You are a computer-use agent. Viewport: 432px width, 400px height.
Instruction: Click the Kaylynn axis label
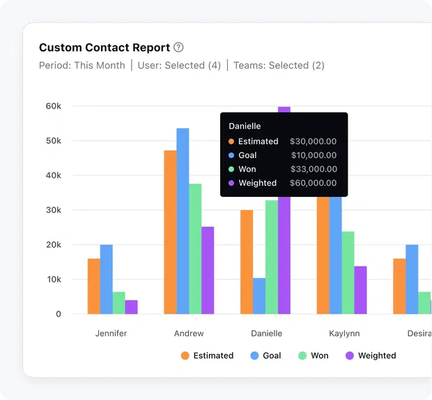pyautogui.click(x=344, y=333)
